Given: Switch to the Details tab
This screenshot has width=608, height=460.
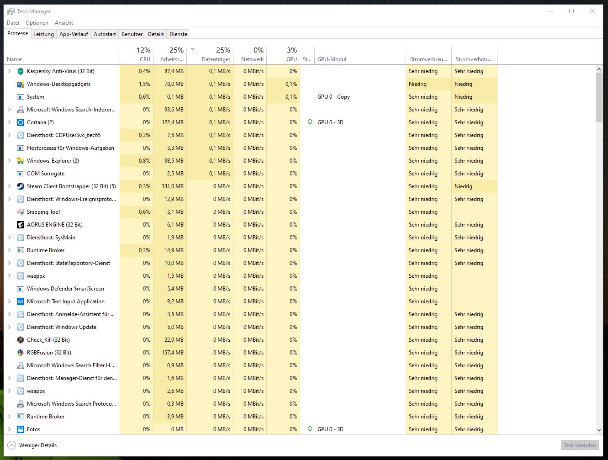Looking at the screenshot, I should coord(156,34).
